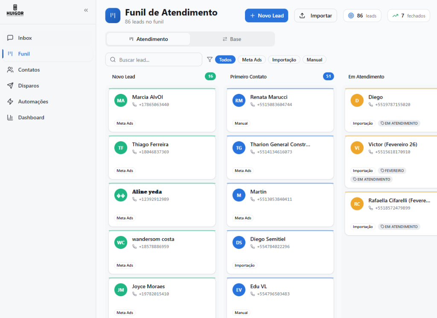The width and height of the screenshot is (437, 318).
Task: Click the Buscar lead search field
Action: tap(154, 59)
